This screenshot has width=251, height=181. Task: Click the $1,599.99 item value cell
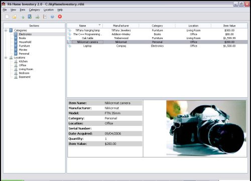click(229, 38)
